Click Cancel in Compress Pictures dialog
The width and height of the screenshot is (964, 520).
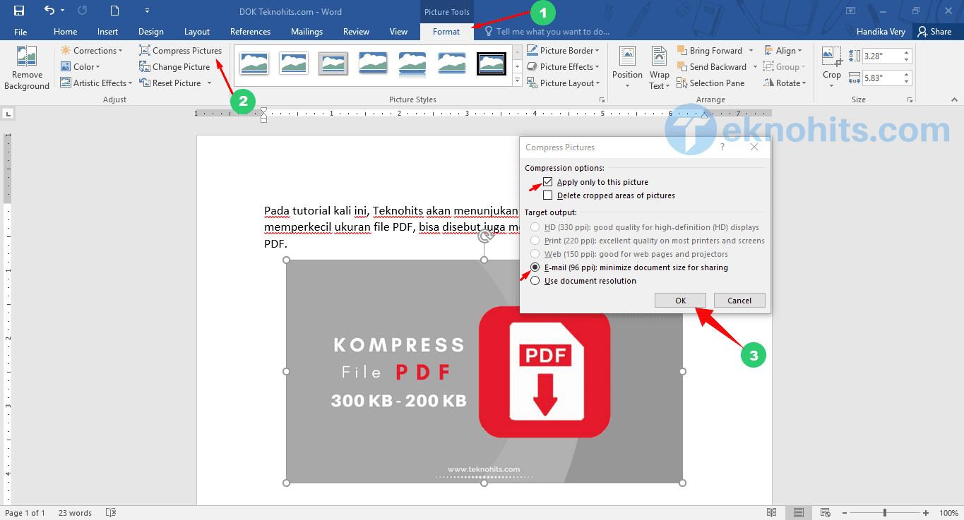739,301
